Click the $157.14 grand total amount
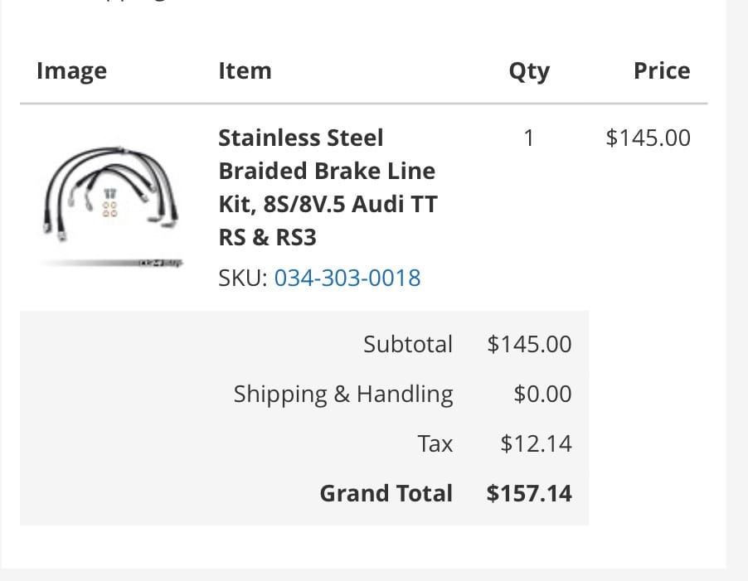This screenshot has height=581, width=748. 529,493
